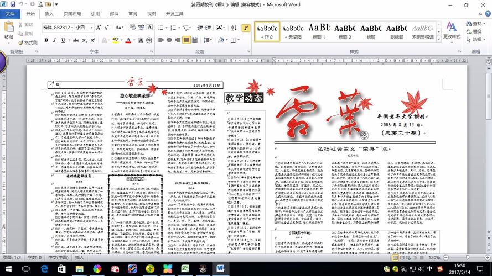The width and height of the screenshot is (492, 276).
Task: Toggle Subscript formatting
Action: tap(85, 40)
